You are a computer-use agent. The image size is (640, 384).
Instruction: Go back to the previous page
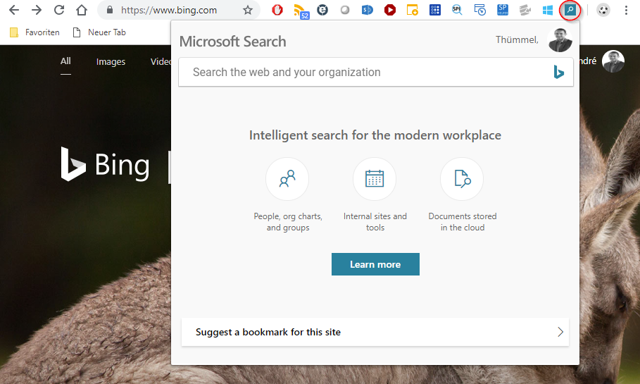coord(14,10)
